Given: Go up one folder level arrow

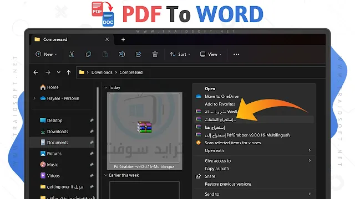Looking at the screenshot, I should click(x=69, y=72).
